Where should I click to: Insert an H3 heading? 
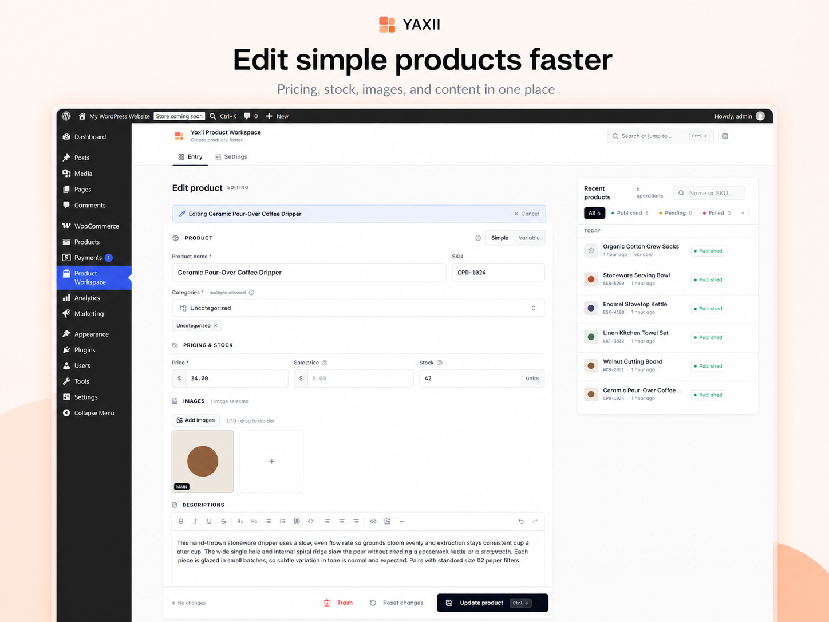[x=254, y=521]
